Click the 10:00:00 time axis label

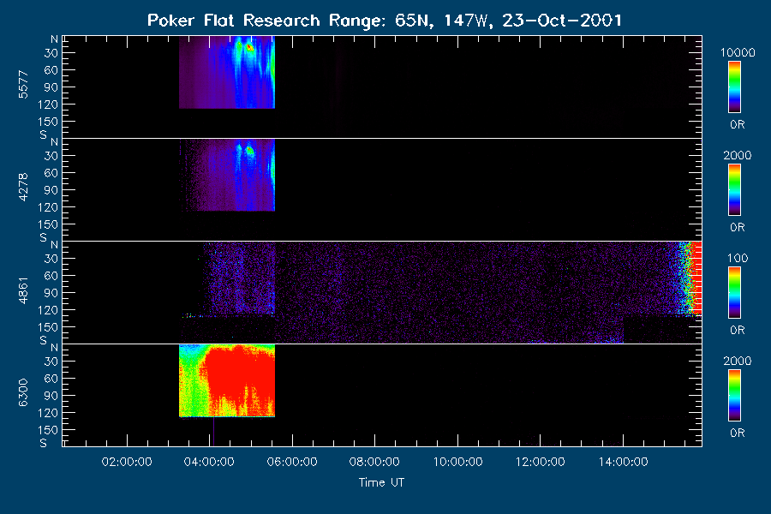point(457,462)
